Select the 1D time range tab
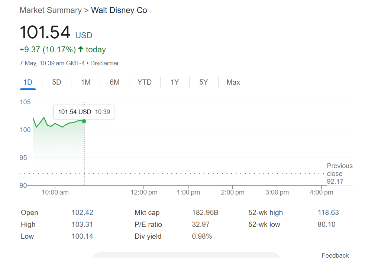Image resolution: width=381 pixels, height=258 pixels. pos(28,82)
